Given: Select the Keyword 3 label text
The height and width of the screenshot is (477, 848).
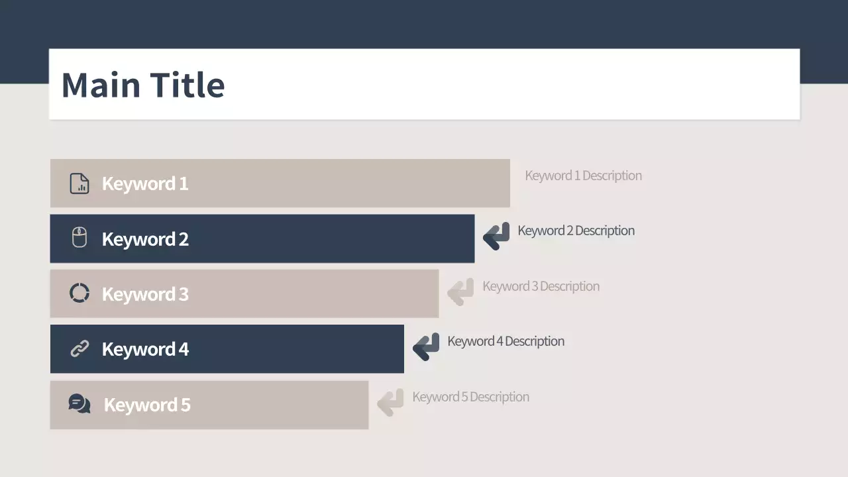Looking at the screenshot, I should click(145, 294).
